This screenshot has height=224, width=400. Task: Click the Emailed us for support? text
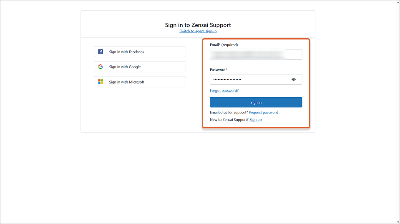[x=229, y=112]
